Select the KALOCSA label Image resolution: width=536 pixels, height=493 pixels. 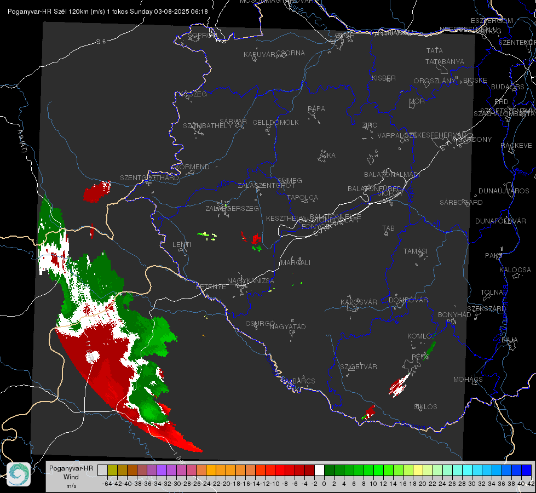coord(515,270)
